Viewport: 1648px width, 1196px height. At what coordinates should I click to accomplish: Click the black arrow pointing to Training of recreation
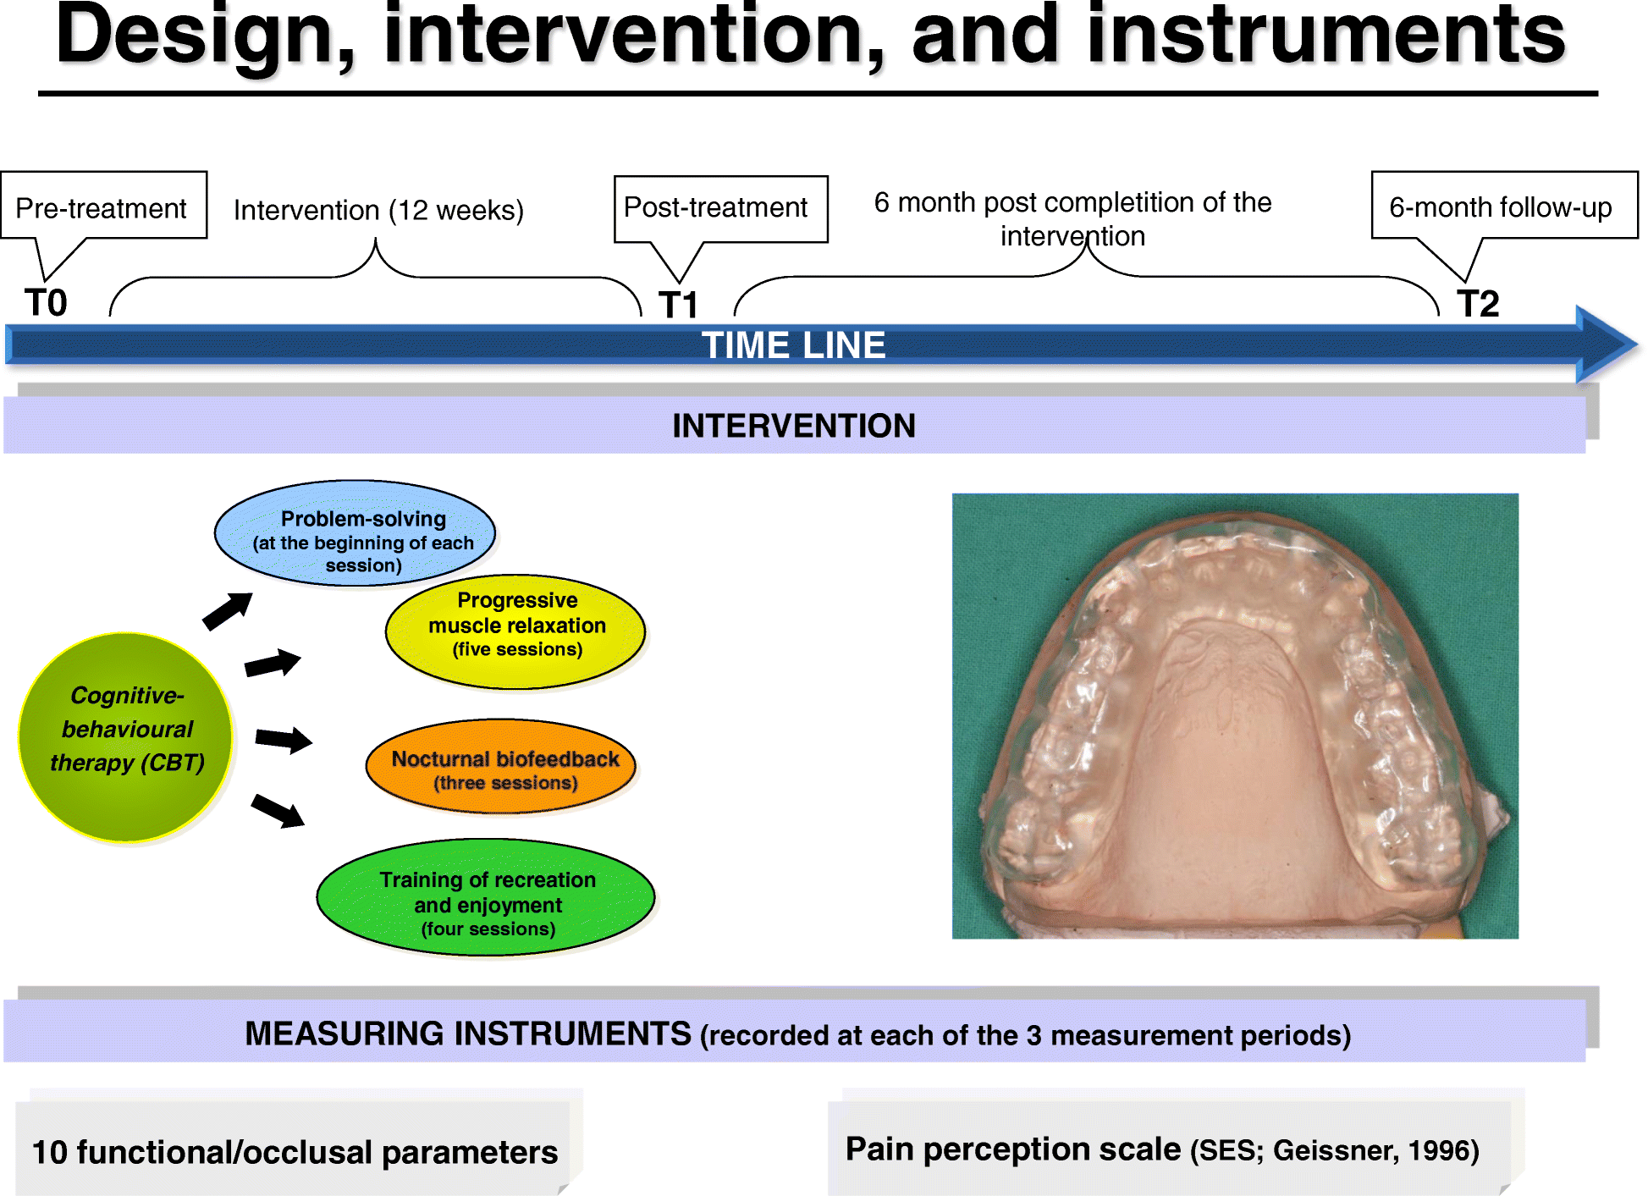coord(278,811)
